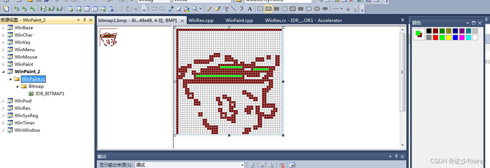
Task: Select the outlined Ellipse tool
Action: [x=309, y=8]
